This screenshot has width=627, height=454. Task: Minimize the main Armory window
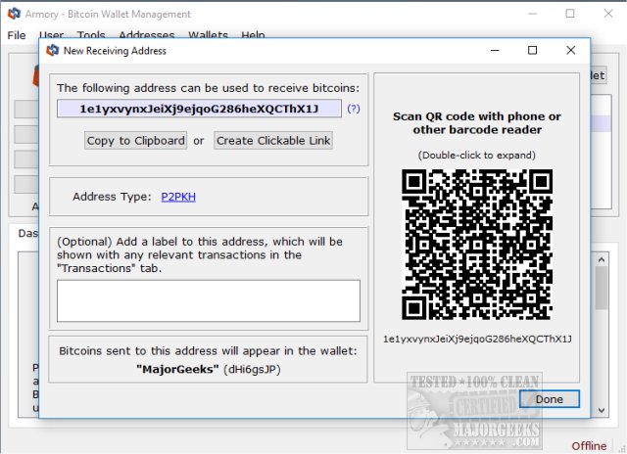532,14
